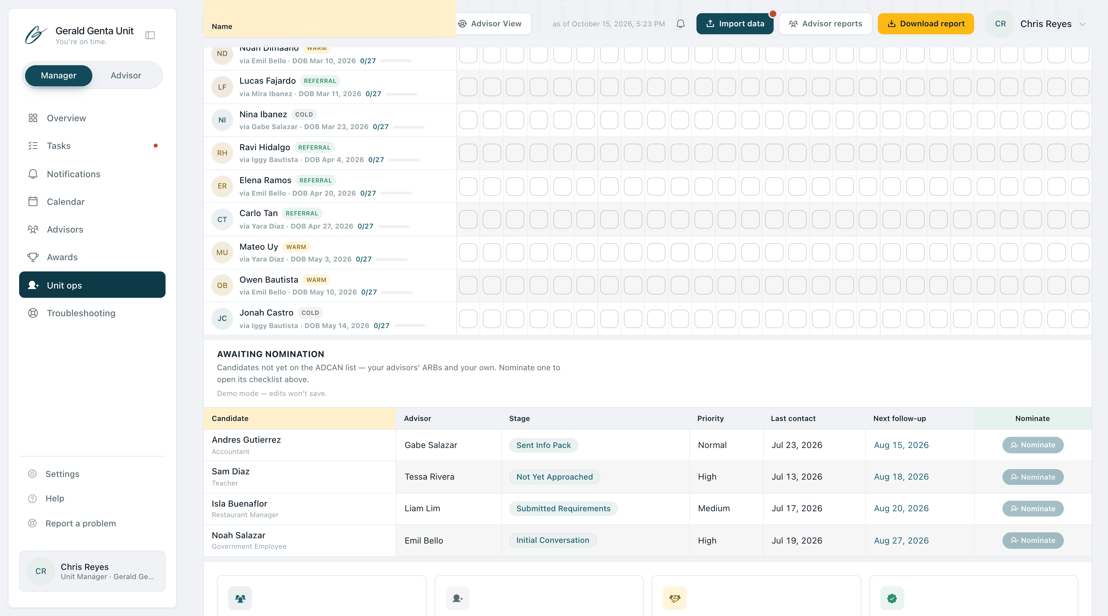The height and width of the screenshot is (616, 1108).
Task: Click the Settings gear icon
Action: [32, 474]
